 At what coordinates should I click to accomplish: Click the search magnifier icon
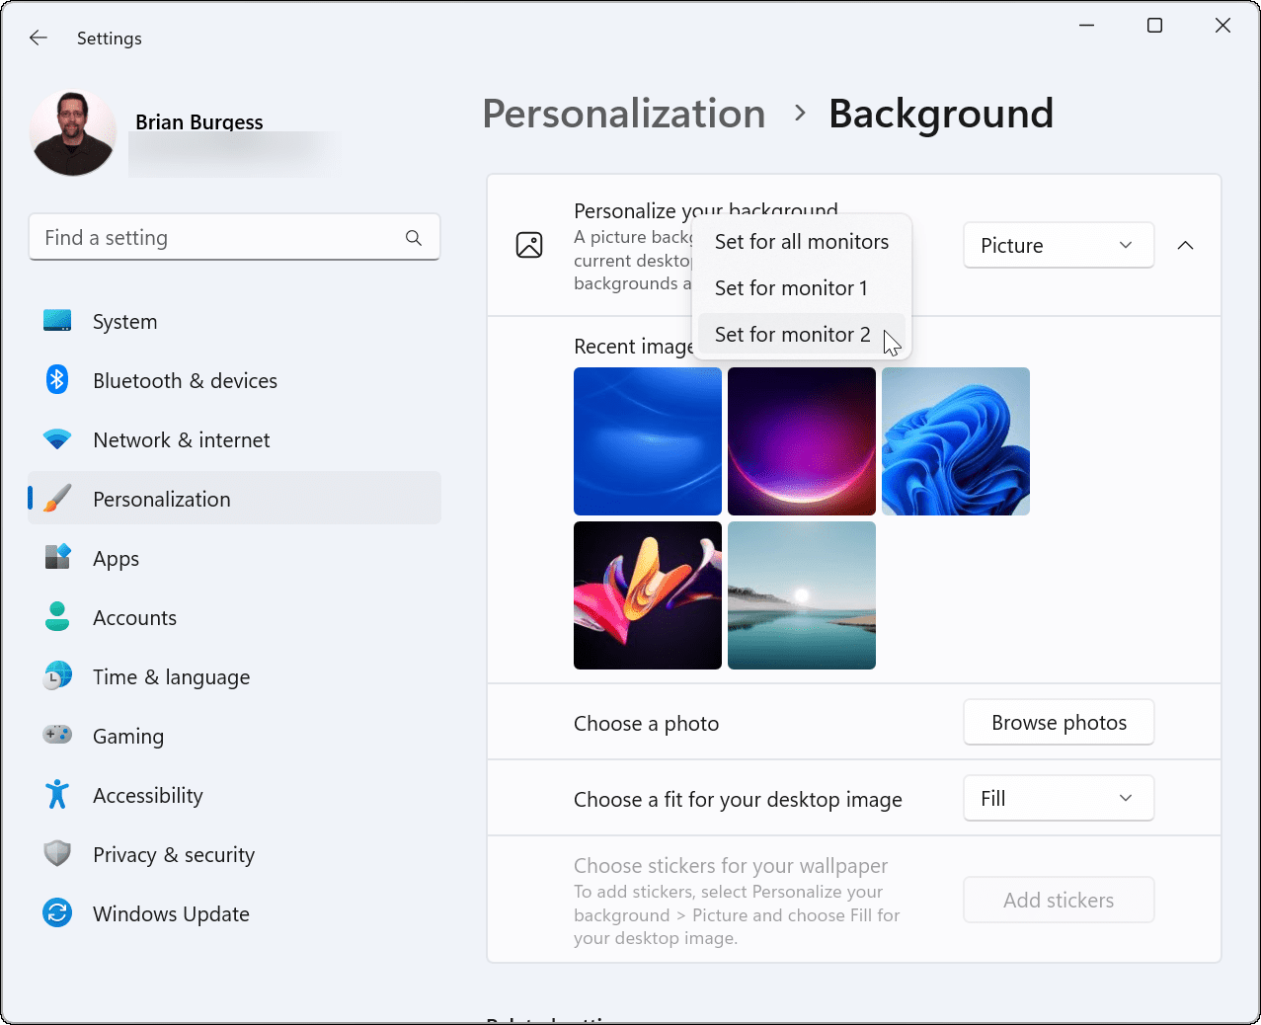pos(414,238)
